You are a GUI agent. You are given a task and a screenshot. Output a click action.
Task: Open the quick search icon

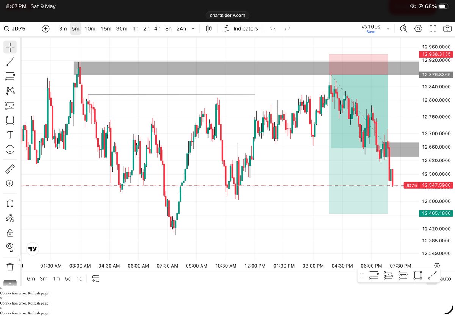pyautogui.click(x=403, y=28)
